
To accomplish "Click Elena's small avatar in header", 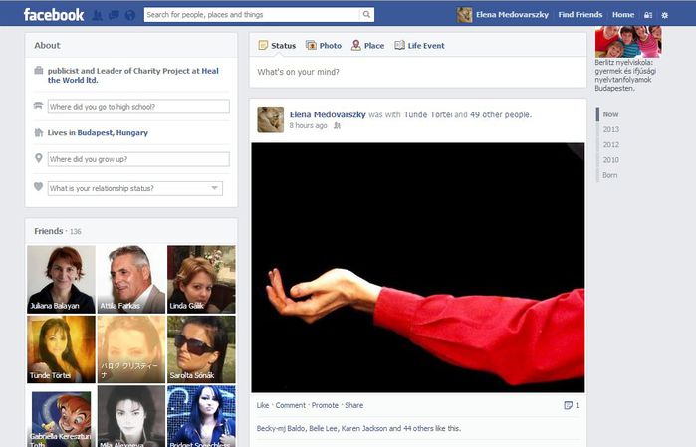I will pos(464,15).
